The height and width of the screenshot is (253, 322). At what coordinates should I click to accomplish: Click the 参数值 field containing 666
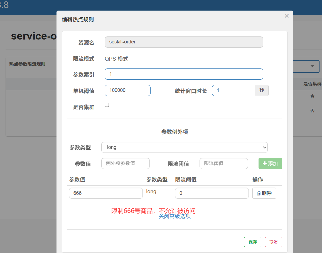pyautogui.click(x=106, y=193)
